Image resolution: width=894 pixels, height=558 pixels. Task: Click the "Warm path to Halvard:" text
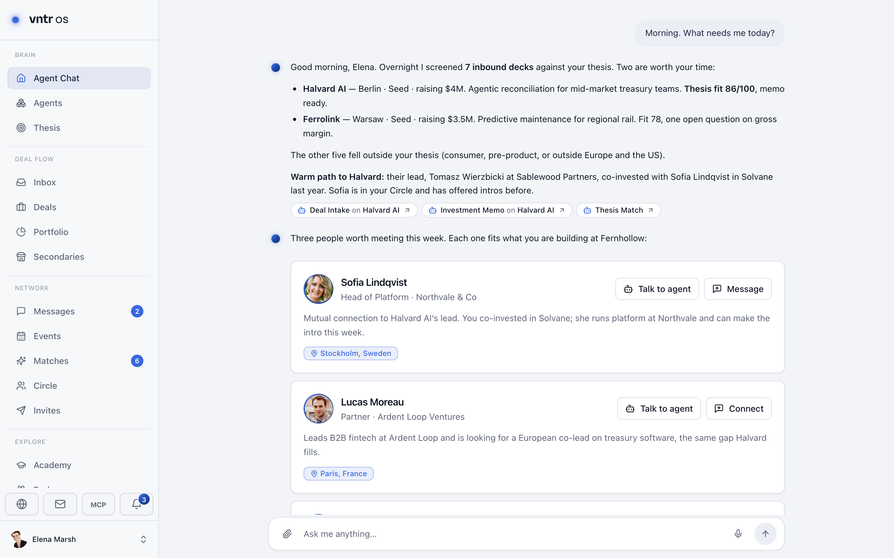pos(337,177)
